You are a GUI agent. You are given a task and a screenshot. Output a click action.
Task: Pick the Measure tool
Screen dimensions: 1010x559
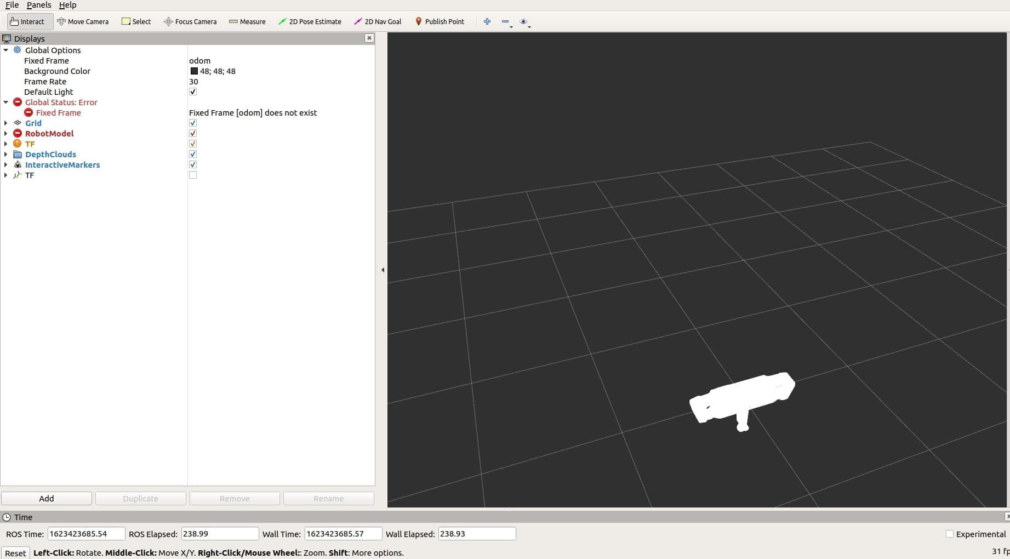pos(247,21)
